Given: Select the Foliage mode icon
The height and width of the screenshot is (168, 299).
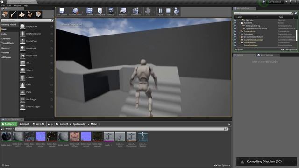Looking at the screenshot, I should click(x=30, y=14).
